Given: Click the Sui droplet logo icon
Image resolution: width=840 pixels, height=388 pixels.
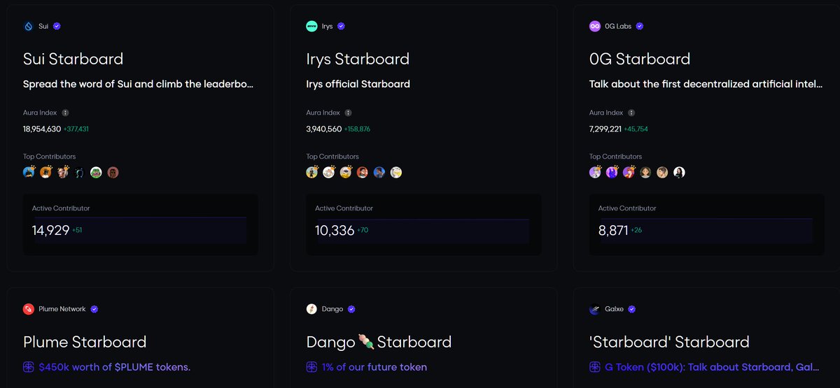Looking at the screenshot, I should [28, 27].
